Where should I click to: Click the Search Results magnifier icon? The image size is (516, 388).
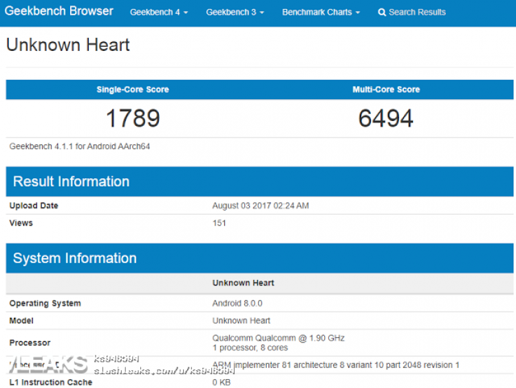click(382, 12)
